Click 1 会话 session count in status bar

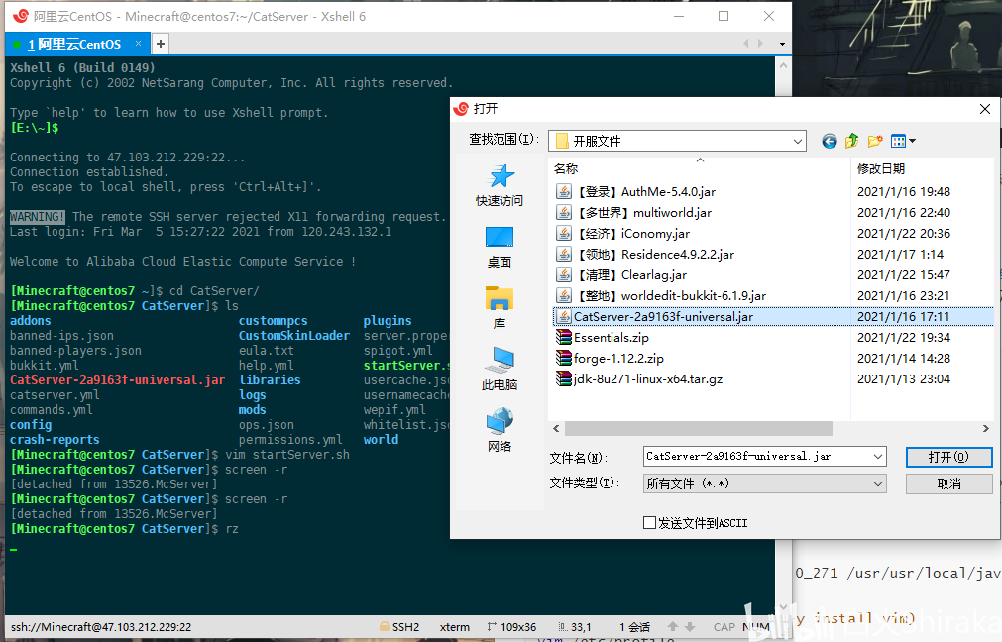[634, 627]
